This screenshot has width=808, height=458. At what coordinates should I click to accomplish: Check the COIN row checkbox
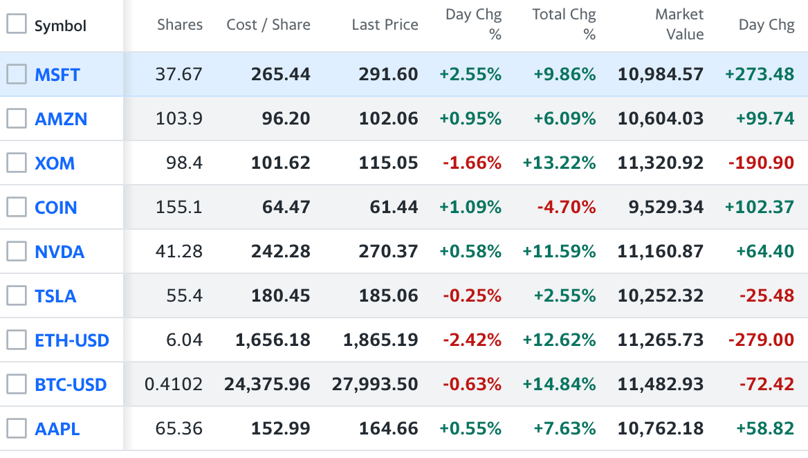(16, 207)
